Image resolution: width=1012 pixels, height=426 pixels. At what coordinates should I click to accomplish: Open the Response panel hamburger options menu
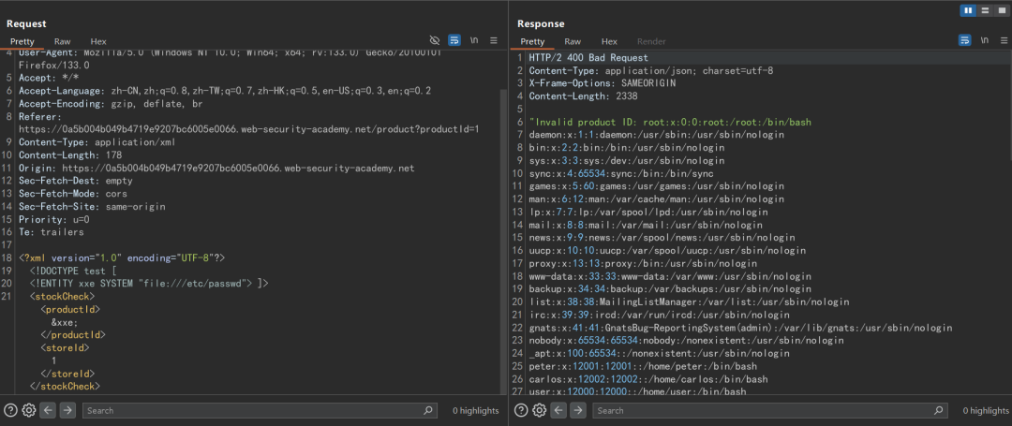(x=1004, y=40)
